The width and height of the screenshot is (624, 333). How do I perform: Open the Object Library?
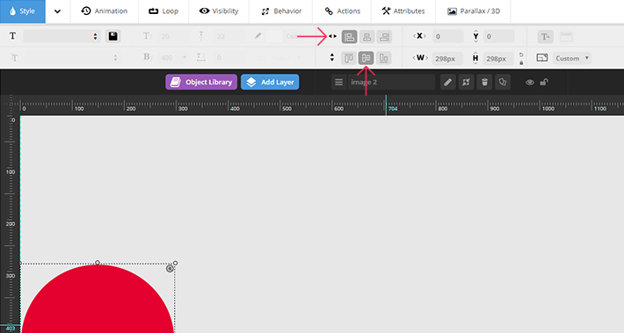coord(201,82)
